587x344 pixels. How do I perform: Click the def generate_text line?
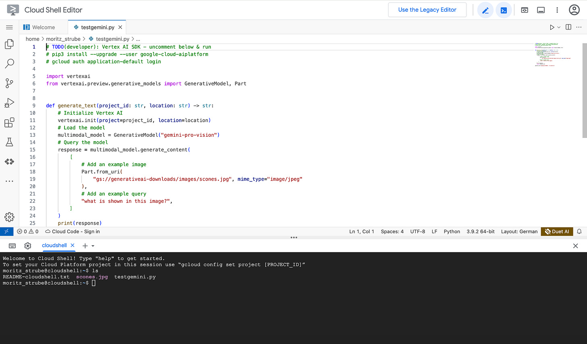pyautogui.click(x=130, y=106)
